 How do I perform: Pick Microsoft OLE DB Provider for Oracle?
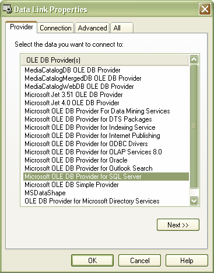[106, 160]
